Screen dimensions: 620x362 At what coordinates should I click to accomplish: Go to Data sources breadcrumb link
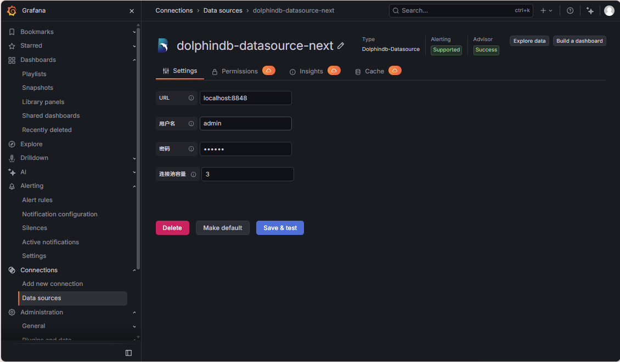223,10
